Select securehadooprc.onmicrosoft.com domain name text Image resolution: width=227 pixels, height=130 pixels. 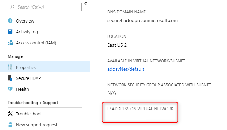coord(143,21)
